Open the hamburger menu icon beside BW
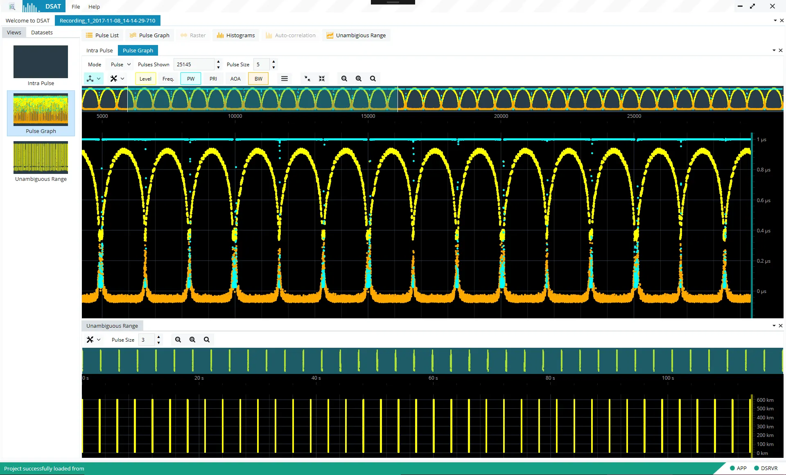 [x=285, y=79]
